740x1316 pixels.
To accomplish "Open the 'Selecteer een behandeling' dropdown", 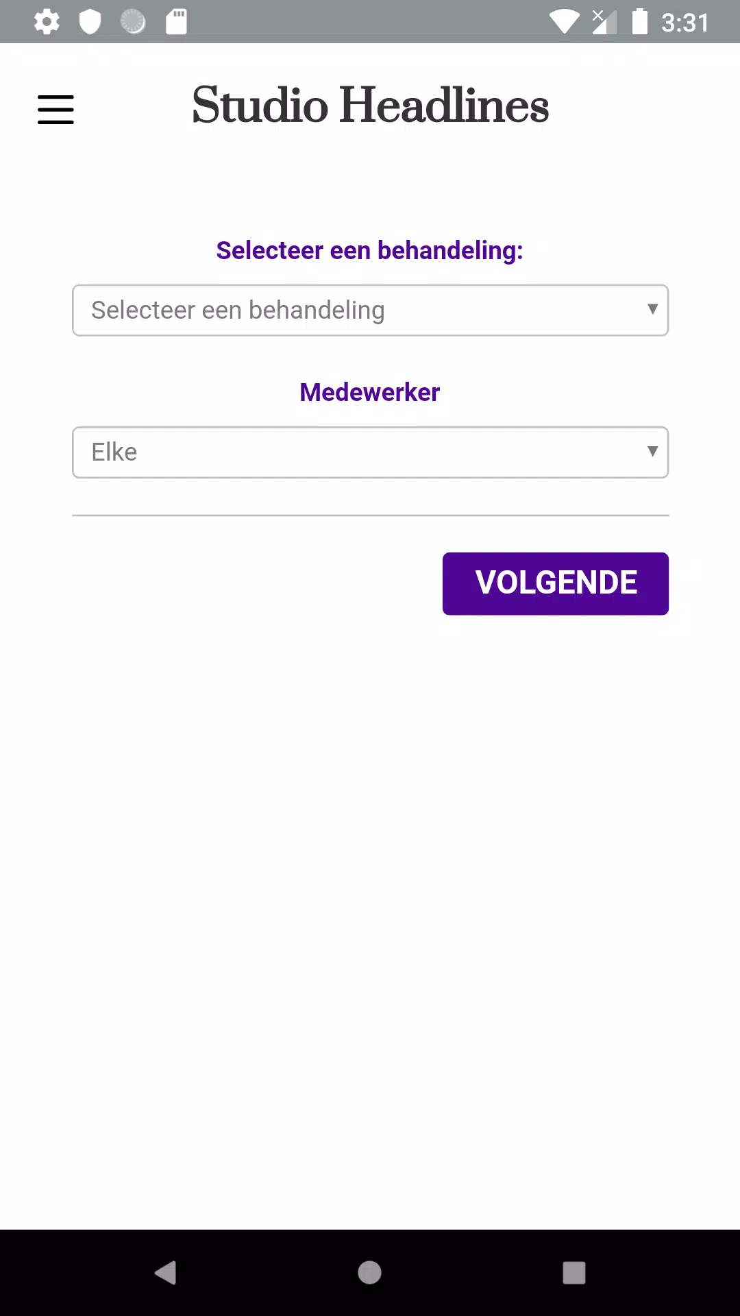I will point(370,310).
